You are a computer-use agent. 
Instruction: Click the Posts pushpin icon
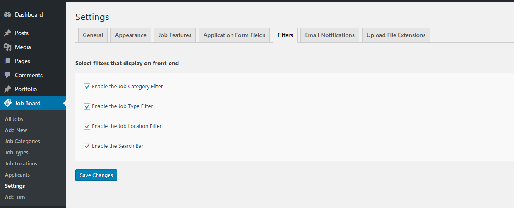pos(7,33)
